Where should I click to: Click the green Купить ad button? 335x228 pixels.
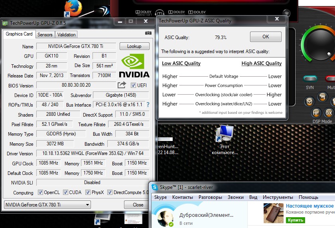pos(295,220)
